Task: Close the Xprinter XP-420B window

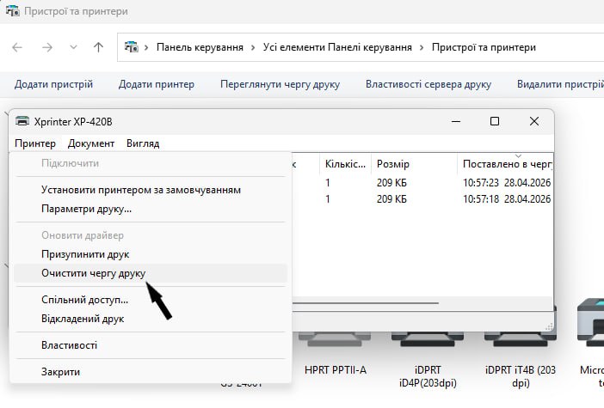Action: pos(534,121)
